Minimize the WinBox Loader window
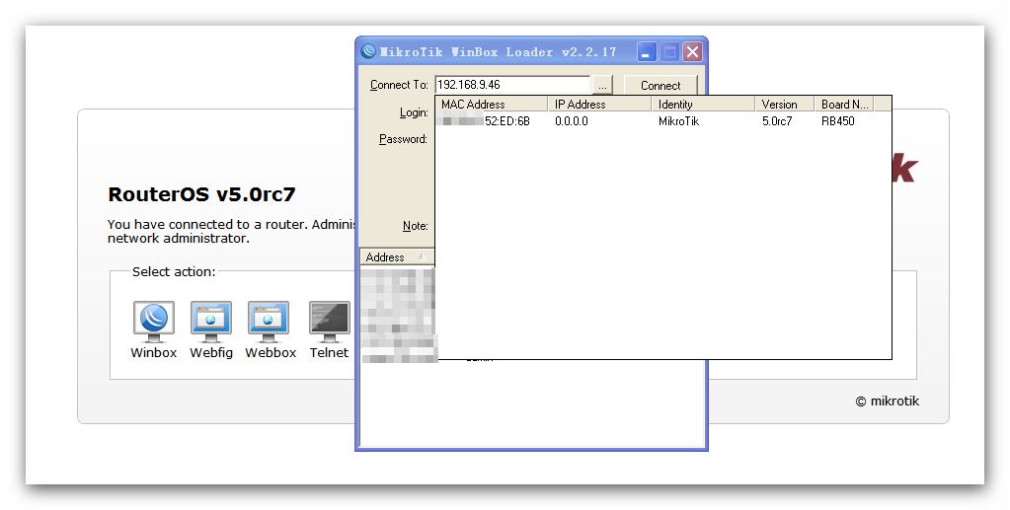This screenshot has width=1010, height=510. pos(647,52)
